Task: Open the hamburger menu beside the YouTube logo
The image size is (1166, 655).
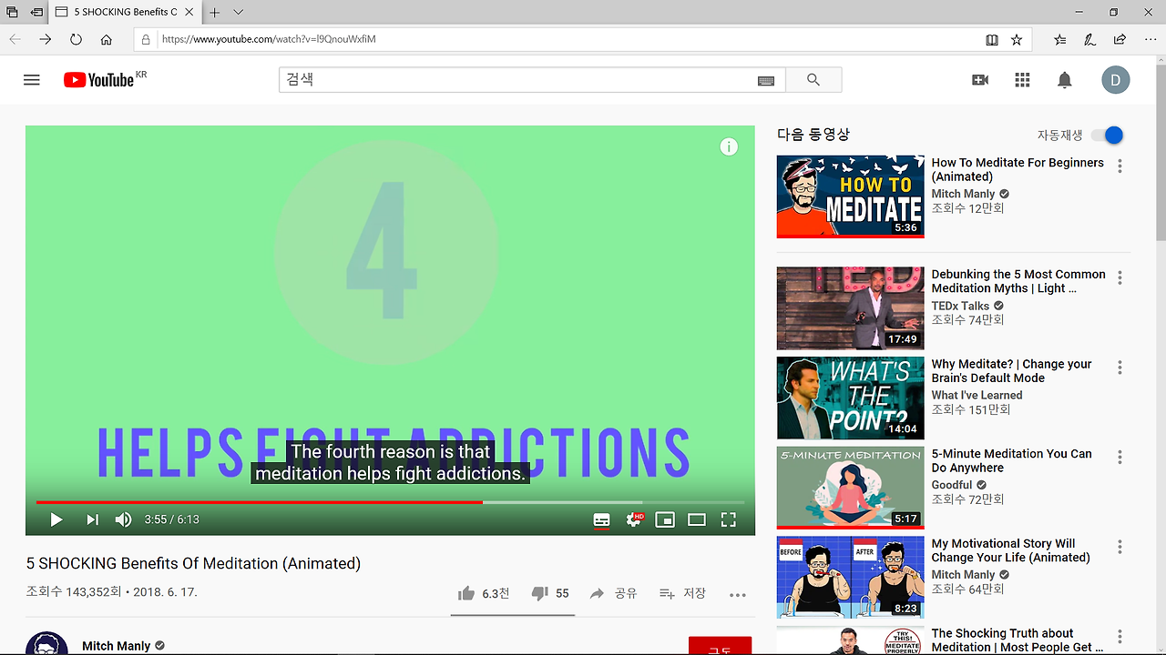Action: tap(31, 80)
